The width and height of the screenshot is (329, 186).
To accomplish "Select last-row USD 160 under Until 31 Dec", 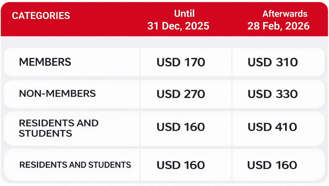I will (181, 165).
